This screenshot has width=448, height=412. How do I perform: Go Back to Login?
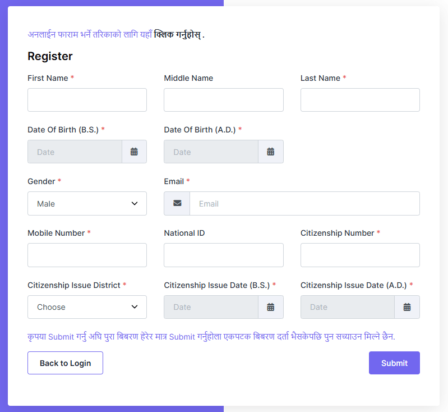[65, 363]
